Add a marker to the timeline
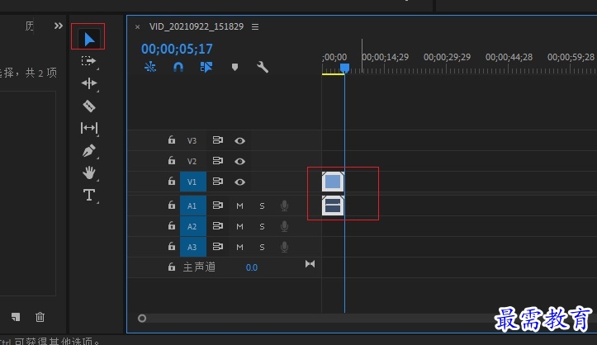Image resolution: width=597 pixels, height=345 pixels. click(x=235, y=68)
